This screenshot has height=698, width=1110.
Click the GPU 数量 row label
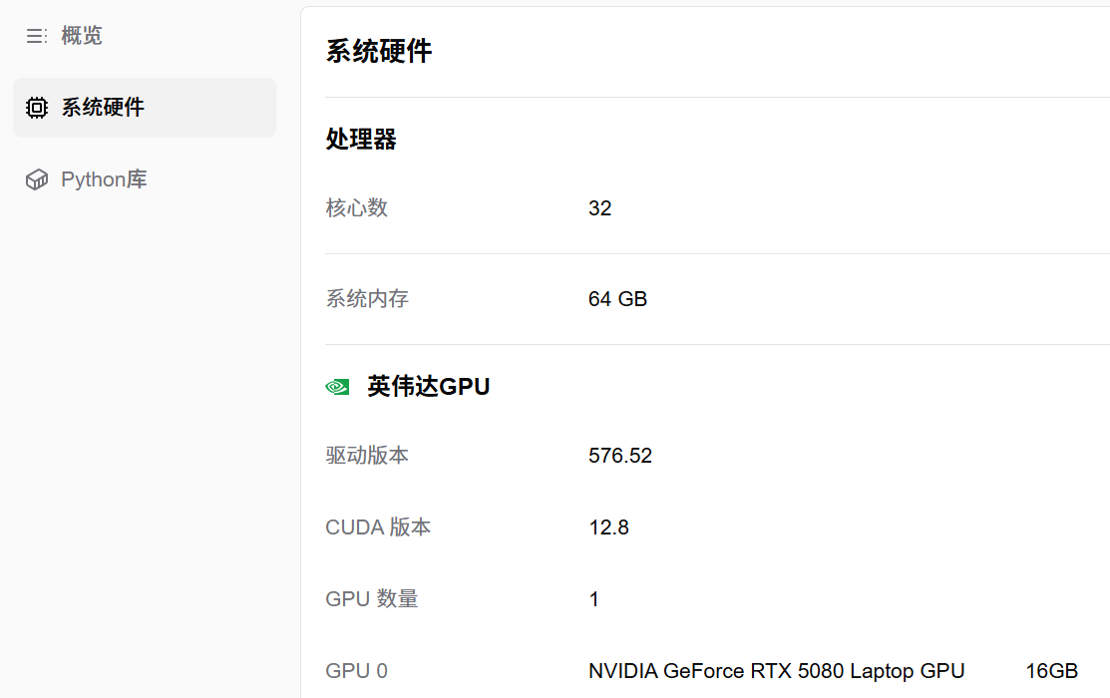tap(371, 599)
